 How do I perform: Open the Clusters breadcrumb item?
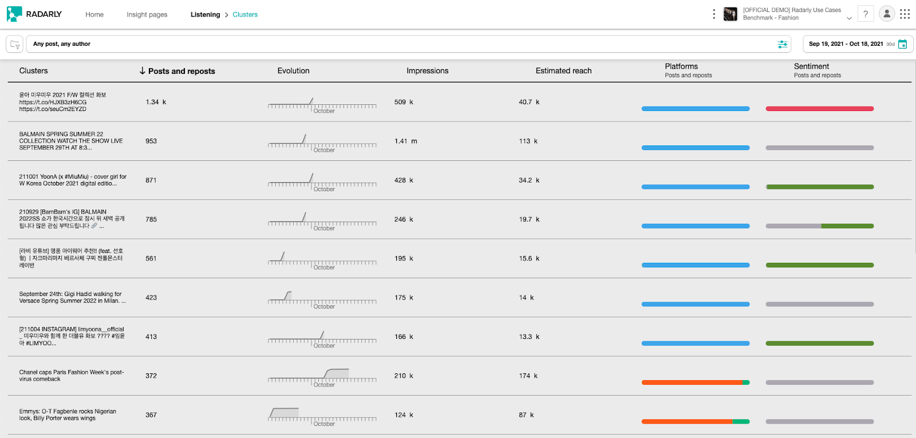point(245,15)
